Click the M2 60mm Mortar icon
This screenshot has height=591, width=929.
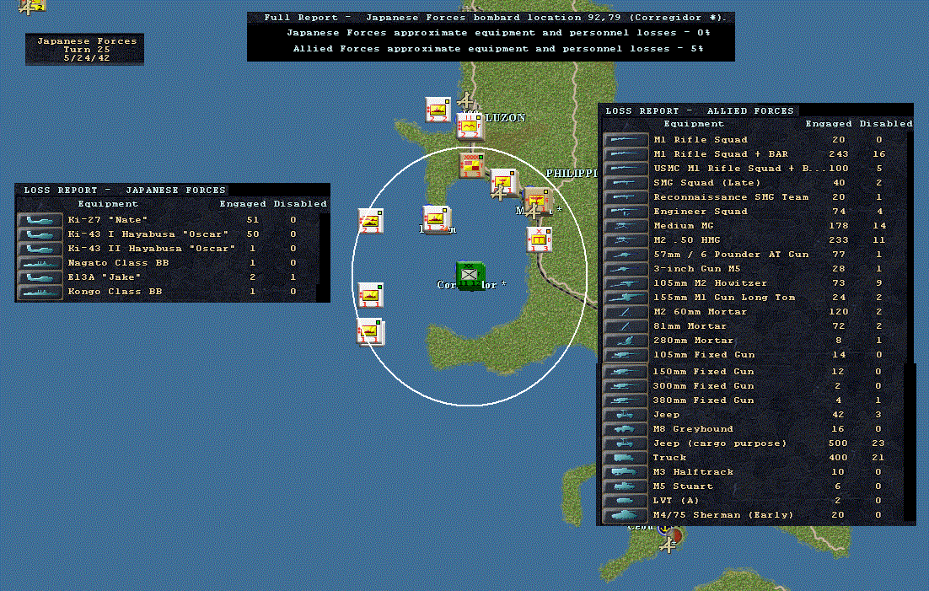click(x=626, y=312)
